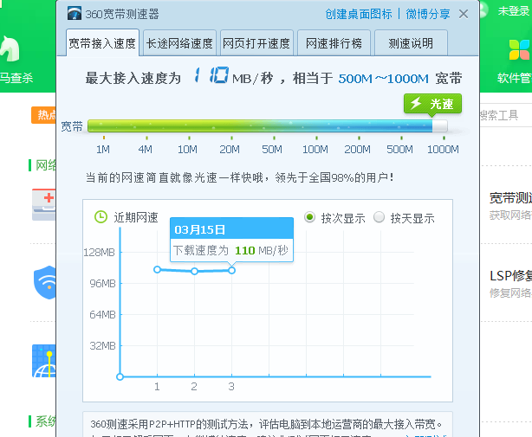Click the 360 speed tester logo icon
532x437 pixels.
(x=75, y=14)
